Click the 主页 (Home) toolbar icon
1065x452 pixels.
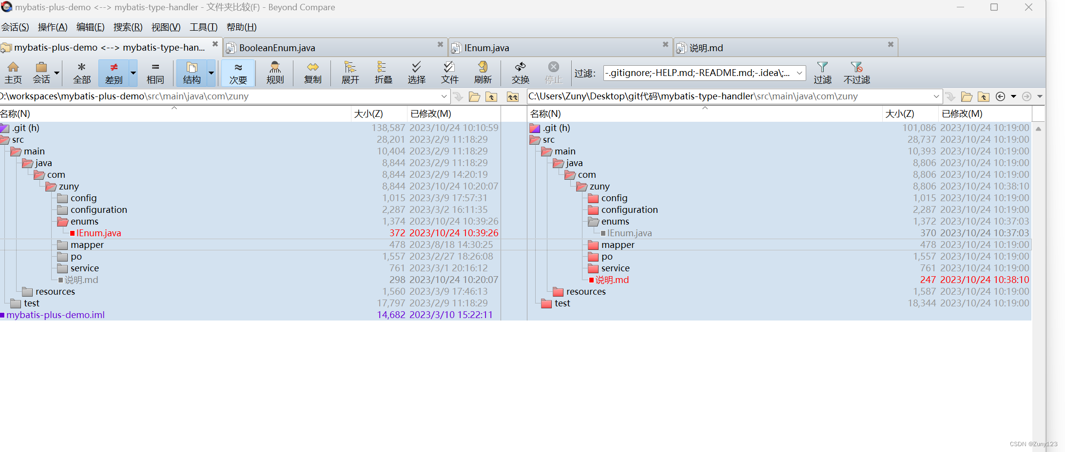(x=13, y=73)
